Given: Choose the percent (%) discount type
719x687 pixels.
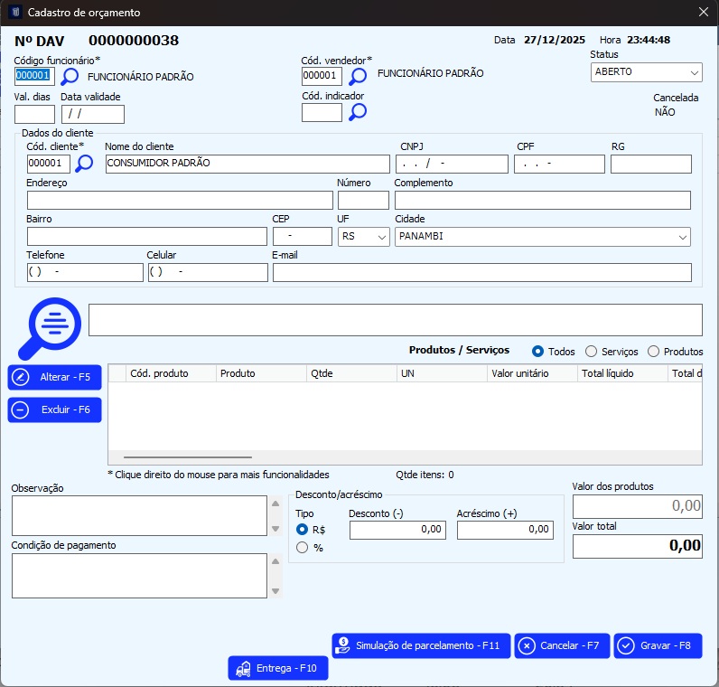Looking at the screenshot, I should (x=303, y=547).
